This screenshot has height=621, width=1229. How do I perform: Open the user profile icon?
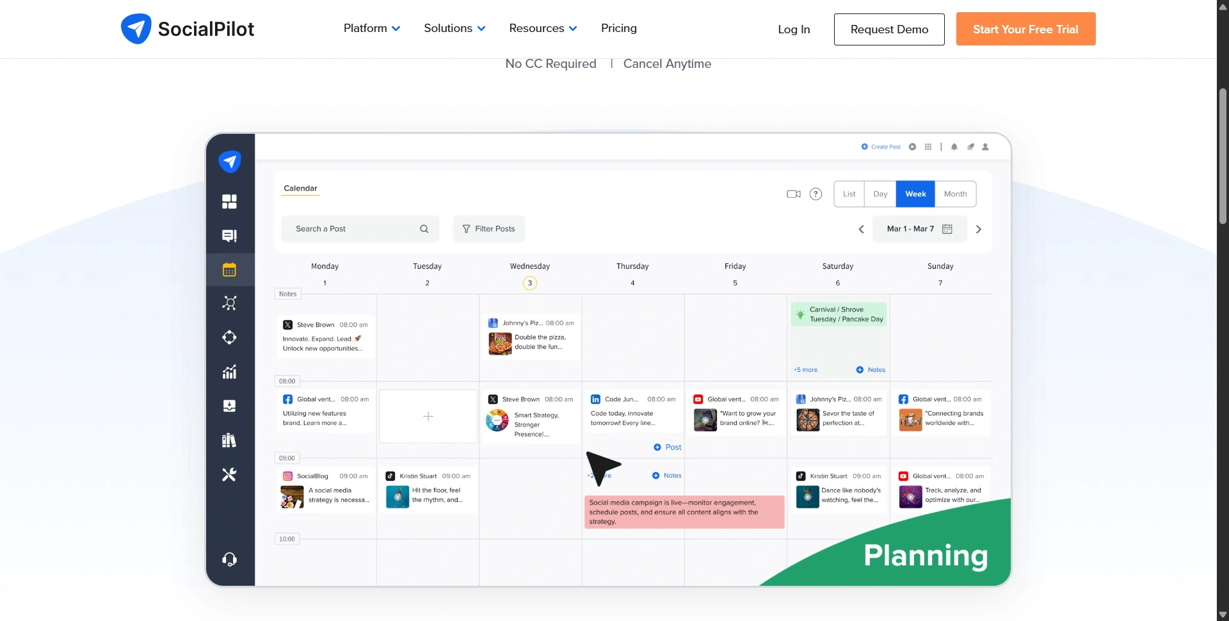986,147
